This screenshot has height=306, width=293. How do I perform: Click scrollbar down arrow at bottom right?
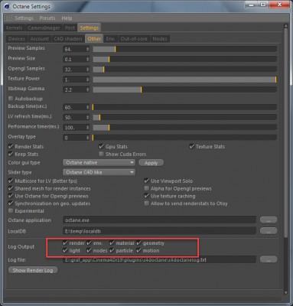coord(285,293)
